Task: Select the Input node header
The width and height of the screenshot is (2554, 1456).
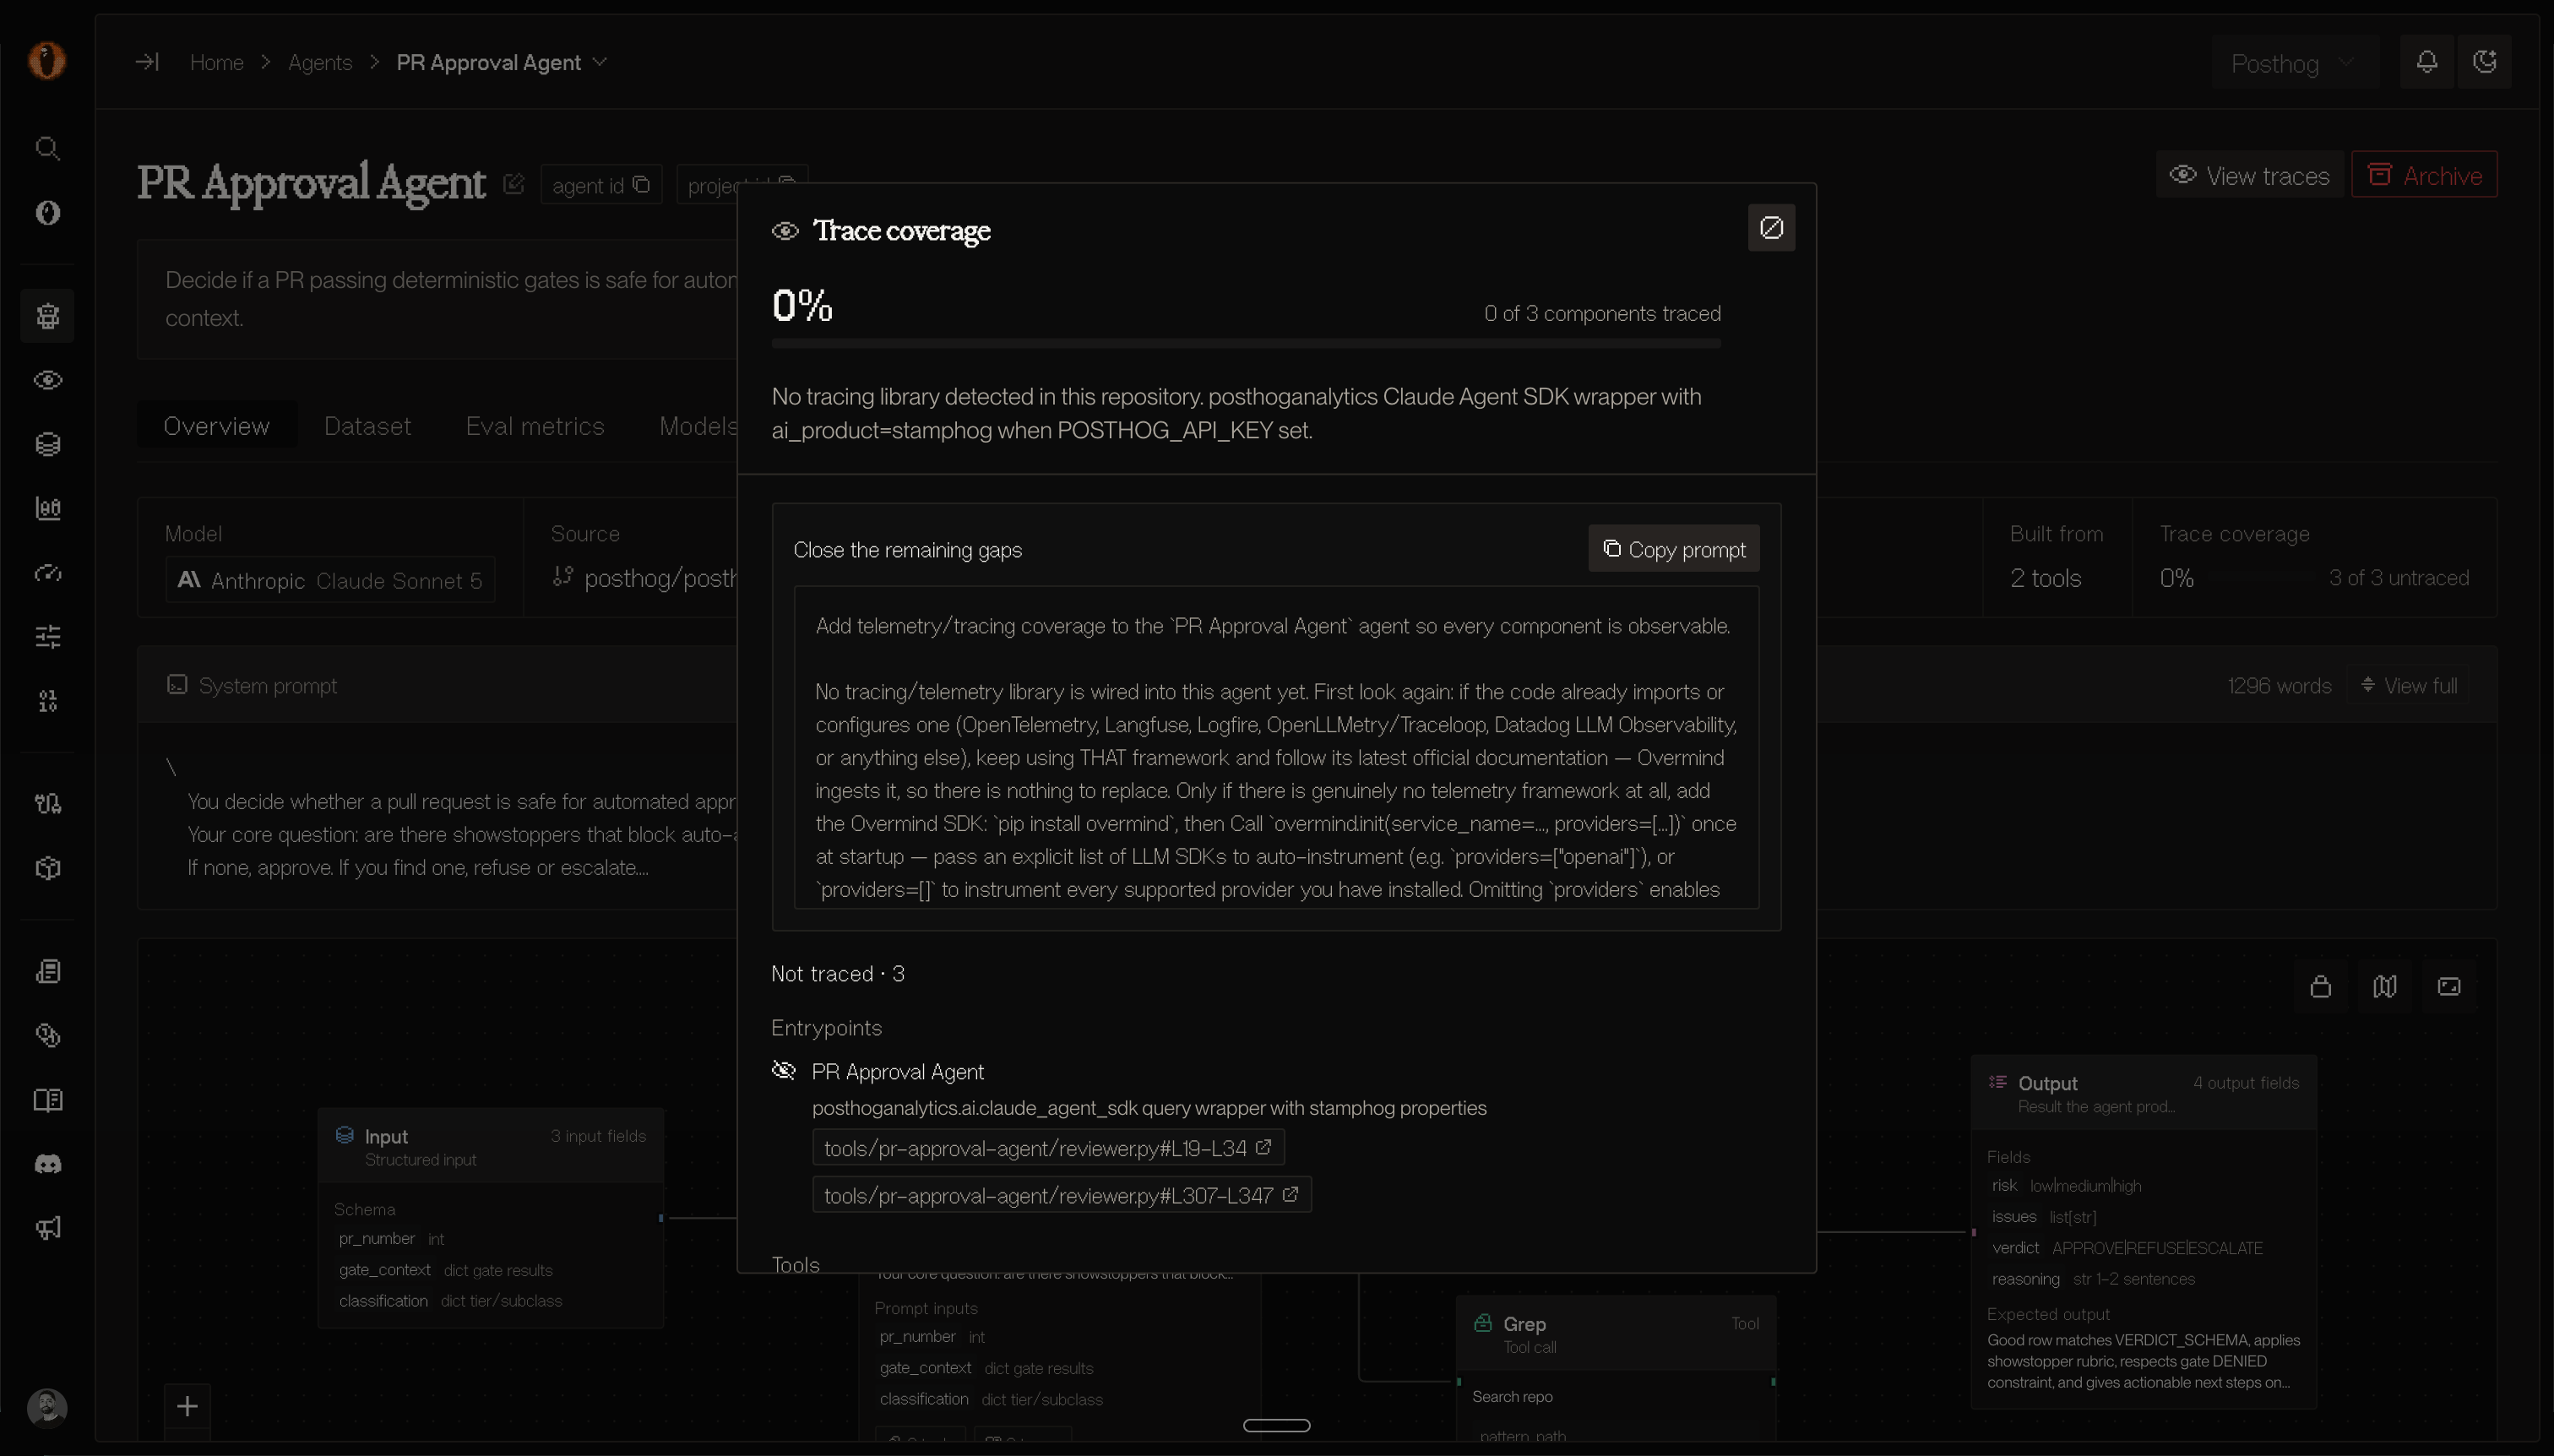Action: point(491,1146)
